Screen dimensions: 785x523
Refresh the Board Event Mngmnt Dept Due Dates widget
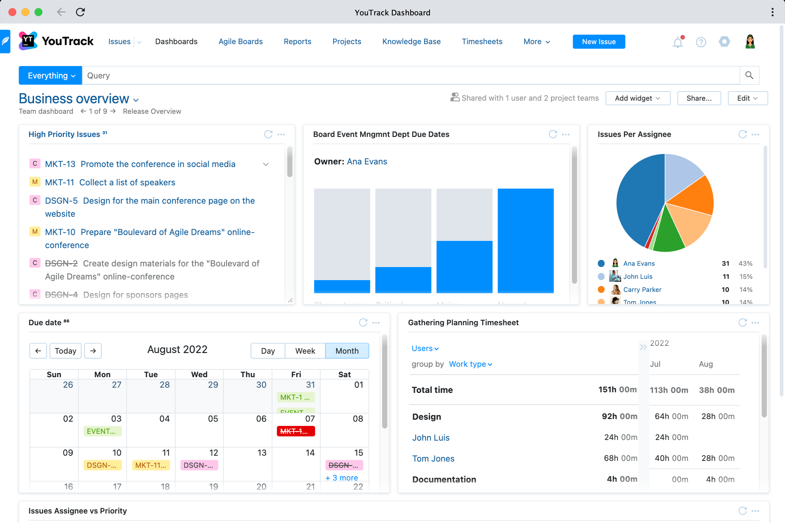tap(553, 134)
